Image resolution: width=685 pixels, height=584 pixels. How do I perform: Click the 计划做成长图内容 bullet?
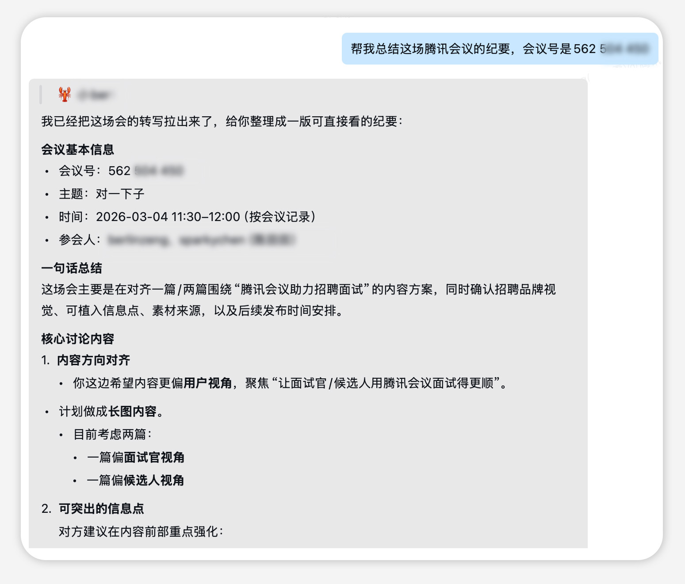click(111, 412)
